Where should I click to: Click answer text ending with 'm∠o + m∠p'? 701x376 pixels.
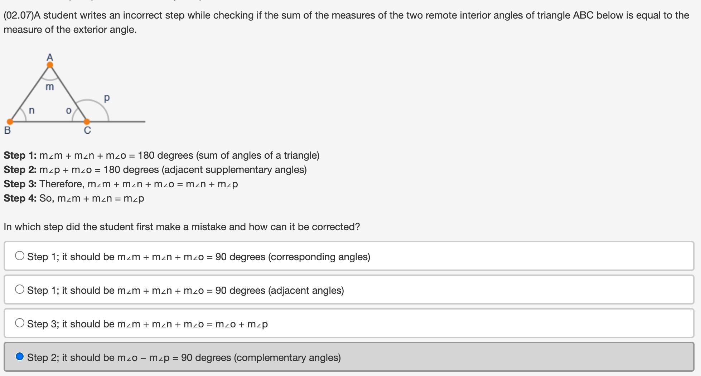[x=148, y=324]
